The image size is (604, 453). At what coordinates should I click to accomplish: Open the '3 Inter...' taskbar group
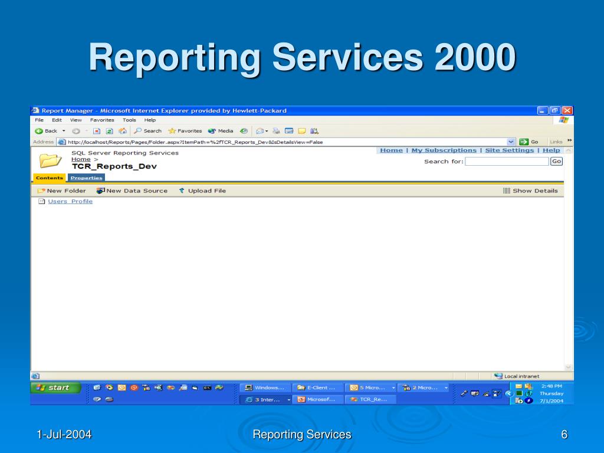pos(265,399)
